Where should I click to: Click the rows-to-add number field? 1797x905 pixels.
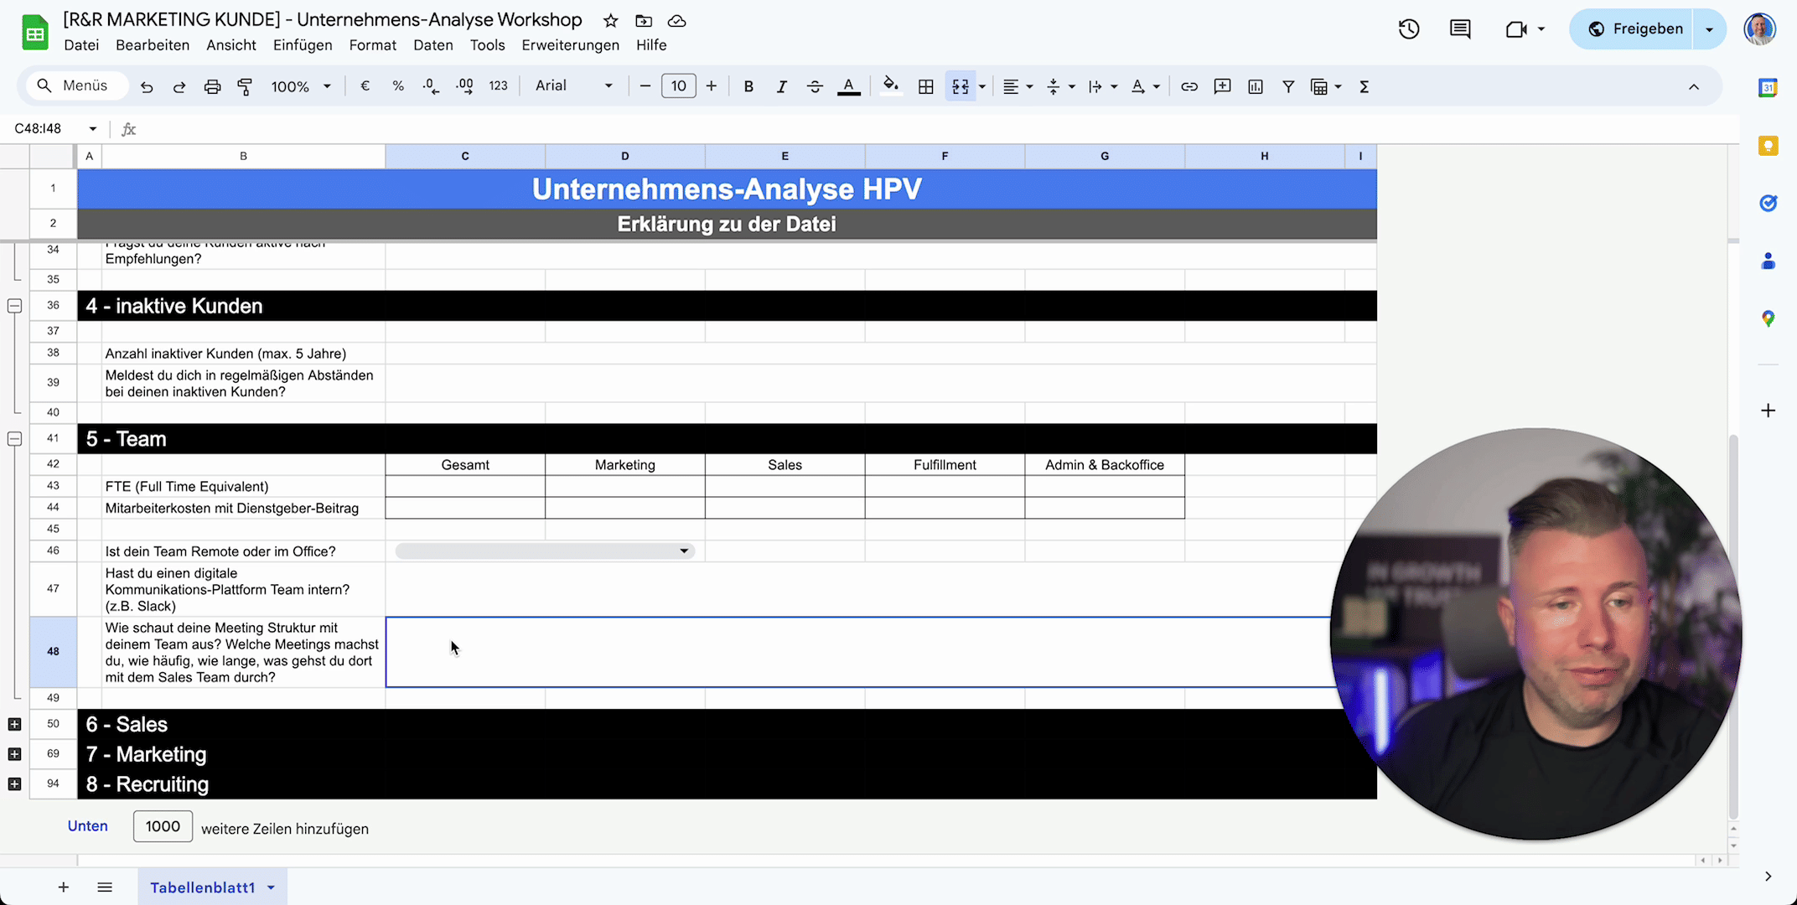coord(163,826)
